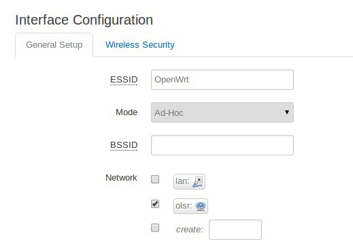This screenshot has height=246, width=353.
Task: Click the lan network interface icon
Action: pos(197,182)
